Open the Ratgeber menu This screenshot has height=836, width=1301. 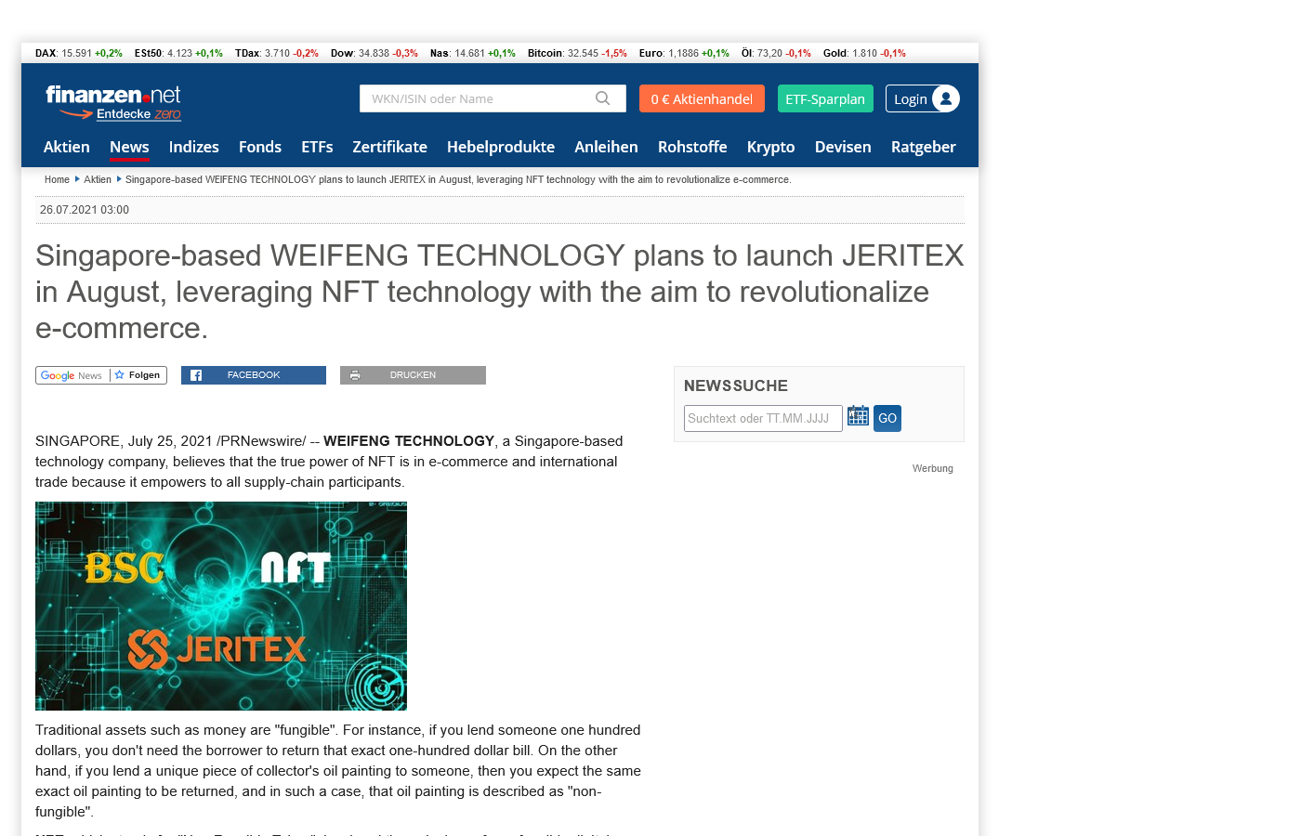[x=924, y=147]
